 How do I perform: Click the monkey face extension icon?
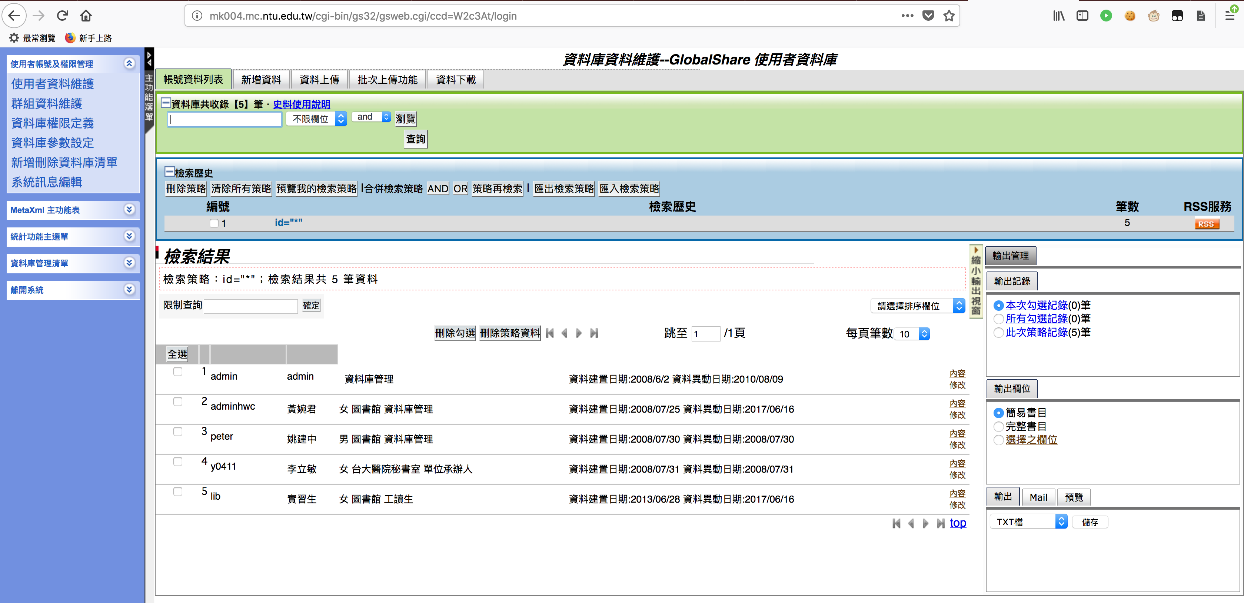pos(1153,16)
